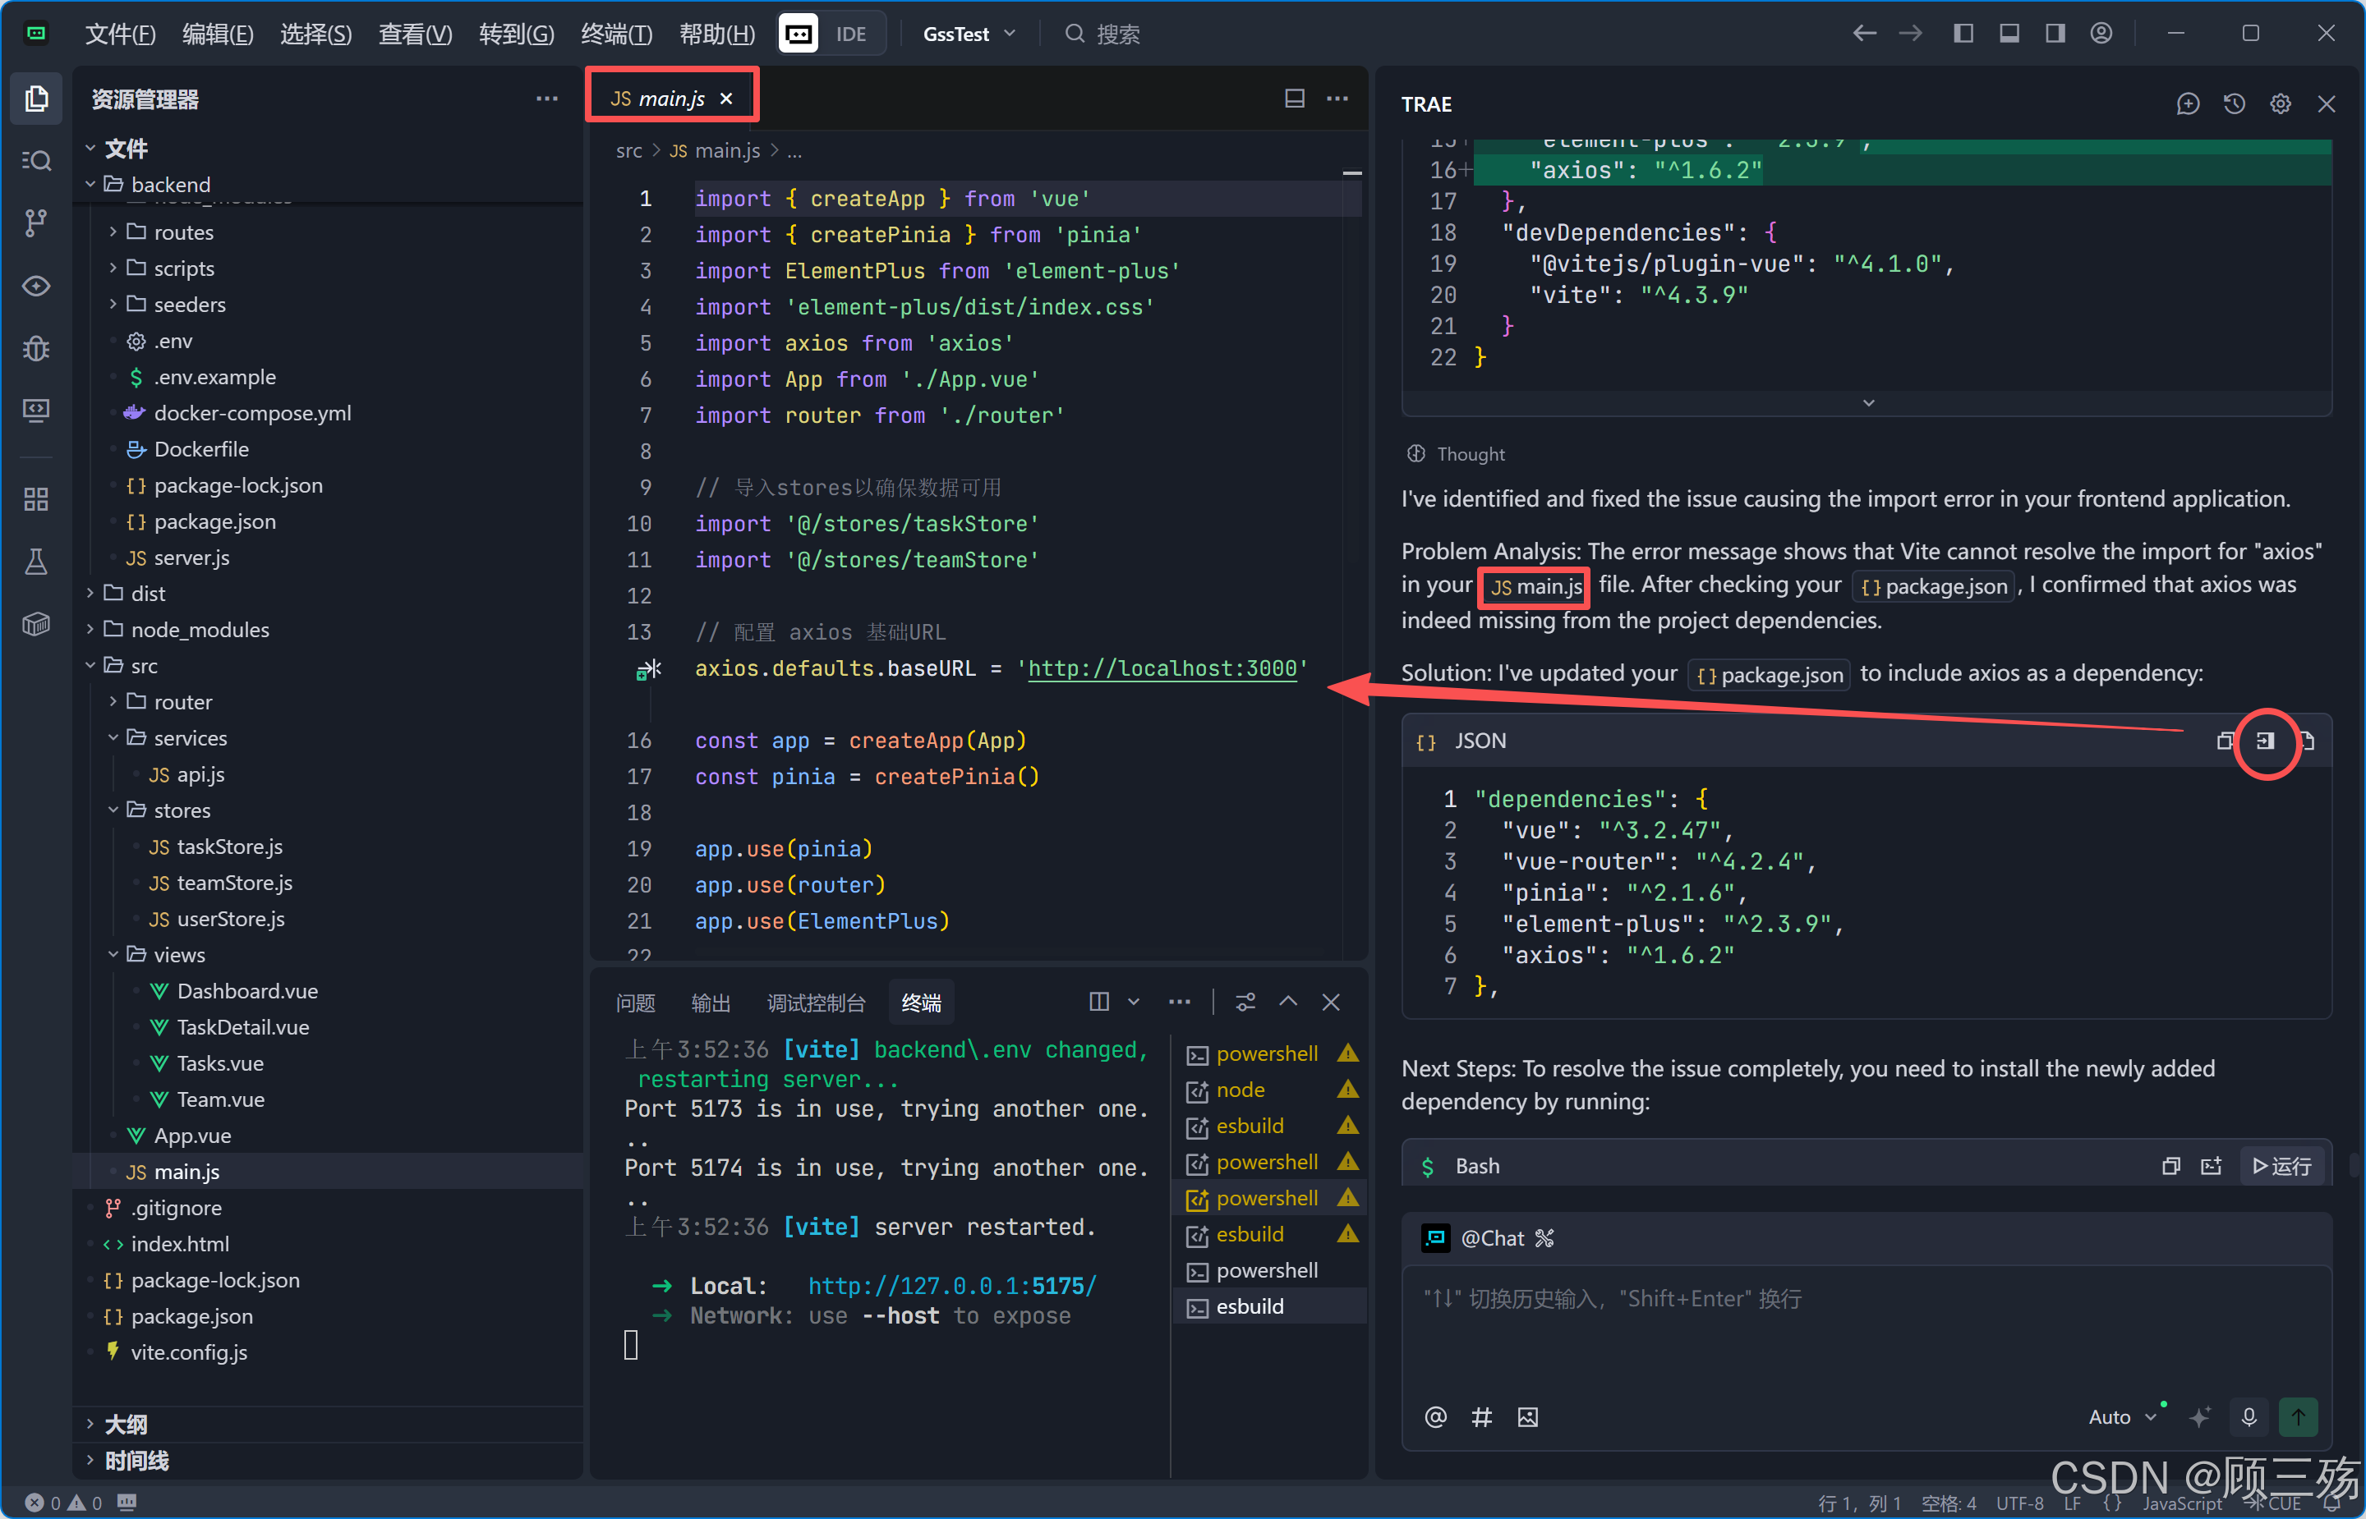Viewport: 2366px width, 1519px height.
Task: Click the 运行 button on Bash block
Action: pyautogui.click(x=2281, y=1166)
